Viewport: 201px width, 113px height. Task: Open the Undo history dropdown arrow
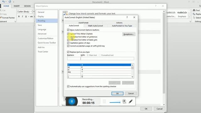click(6, 2)
